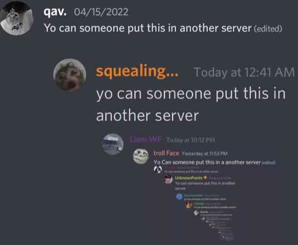Click the purple Liam WF username

[x=145, y=140]
